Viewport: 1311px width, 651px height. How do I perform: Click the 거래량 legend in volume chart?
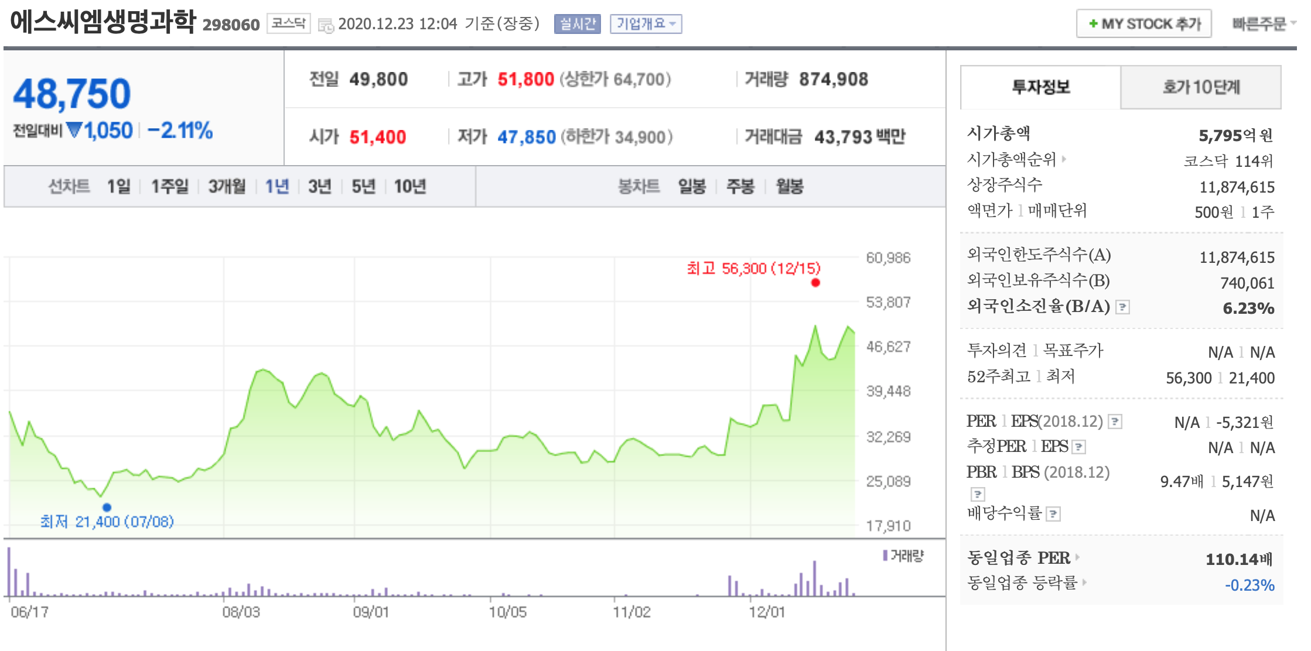[x=903, y=556]
